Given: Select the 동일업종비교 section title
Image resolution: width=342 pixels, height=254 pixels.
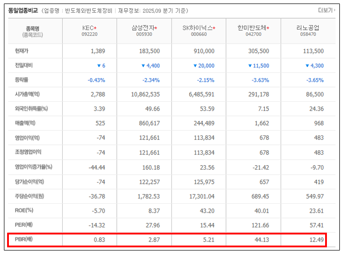Looking at the screenshot, I should [23, 11].
